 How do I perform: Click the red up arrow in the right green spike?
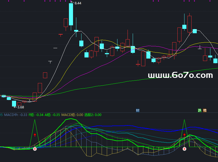184,135
